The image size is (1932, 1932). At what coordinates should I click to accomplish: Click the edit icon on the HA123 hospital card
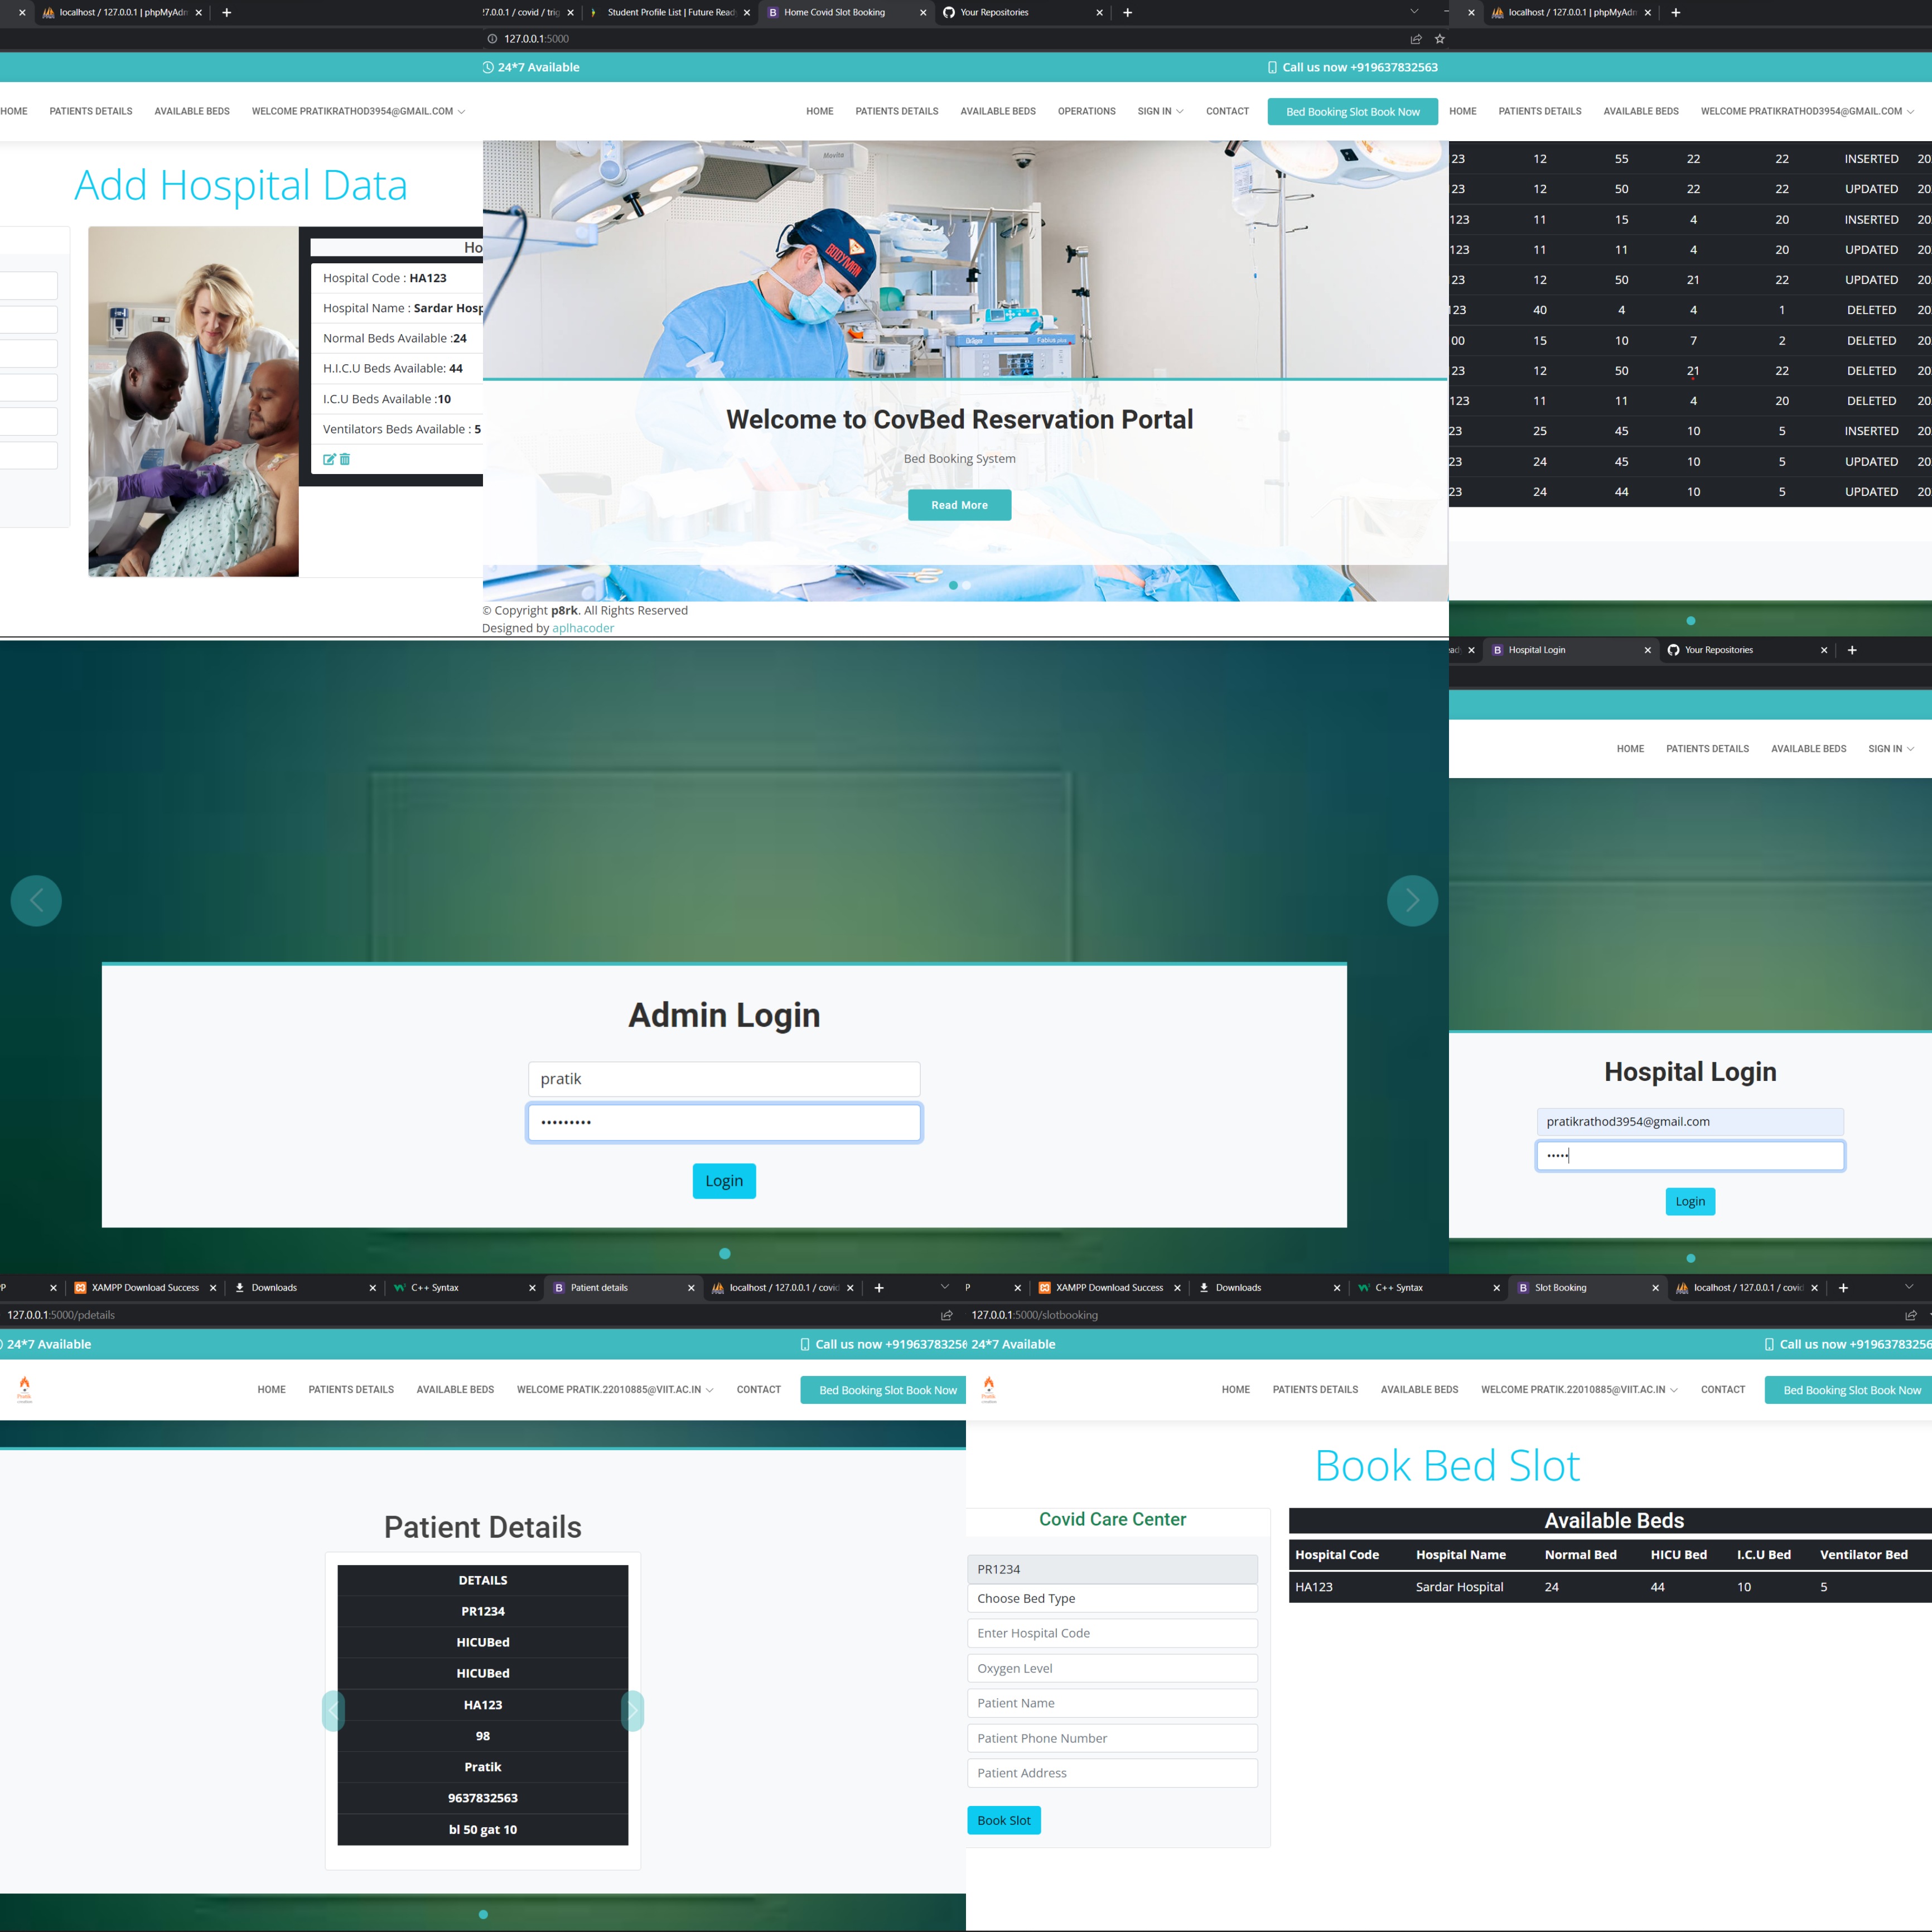pyautogui.click(x=328, y=459)
